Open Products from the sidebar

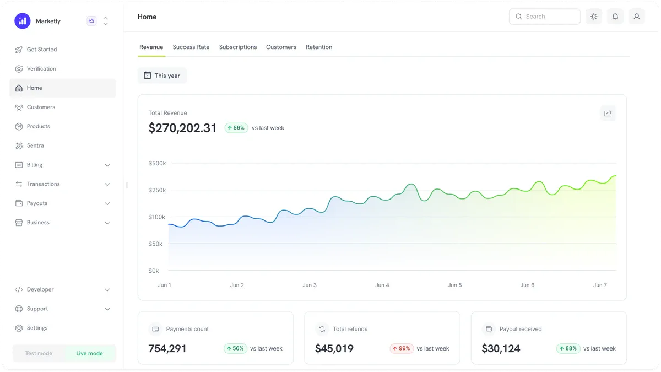(x=63, y=127)
